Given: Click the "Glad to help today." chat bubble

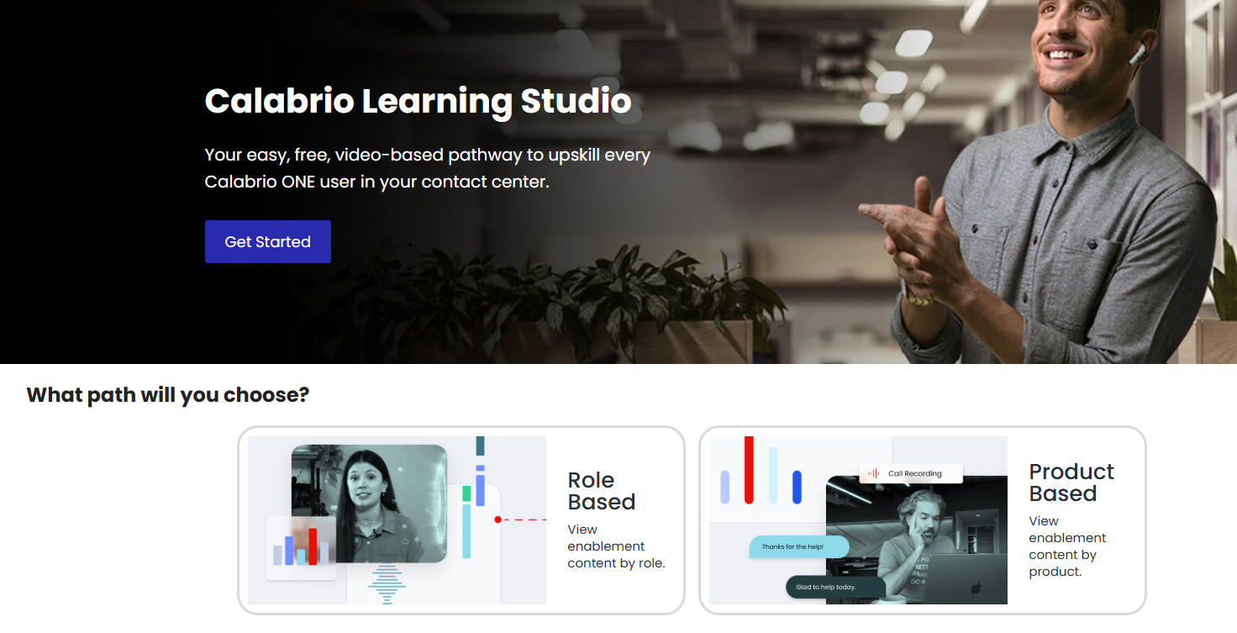Looking at the screenshot, I should pos(835,587).
